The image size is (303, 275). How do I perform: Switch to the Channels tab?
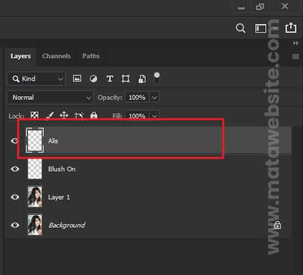click(x=56, y=56)
